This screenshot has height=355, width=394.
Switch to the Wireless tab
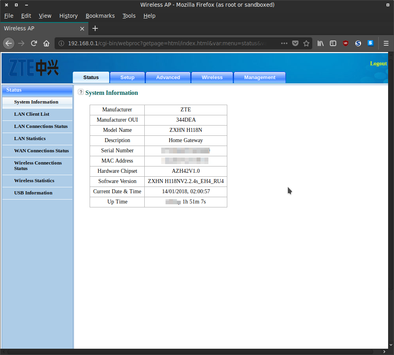tap(212, 78)
